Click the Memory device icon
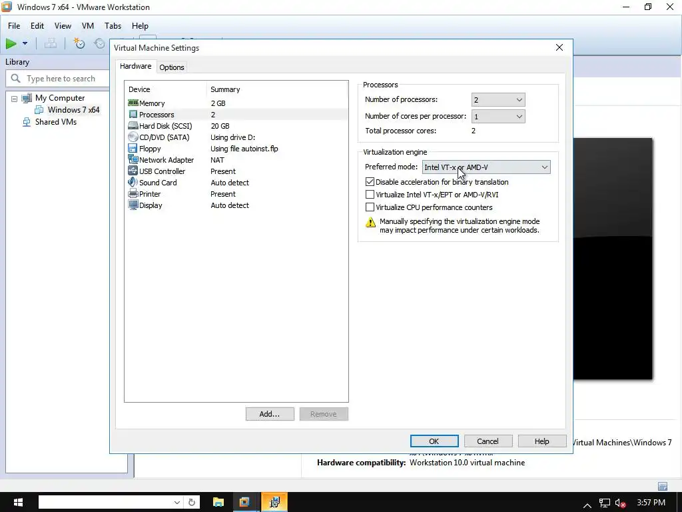 click(133, 103)
